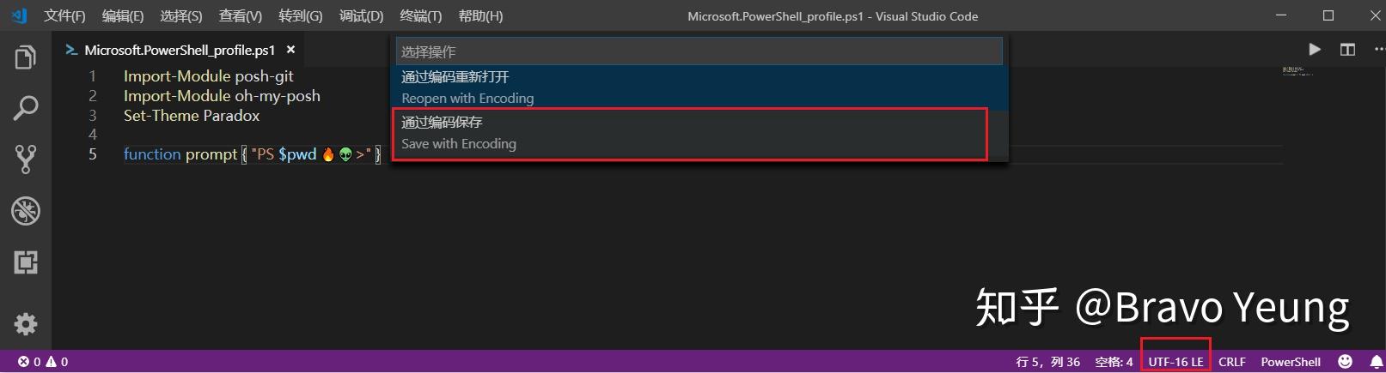
Task: Open the Extensions view icon
Action: 26,262
